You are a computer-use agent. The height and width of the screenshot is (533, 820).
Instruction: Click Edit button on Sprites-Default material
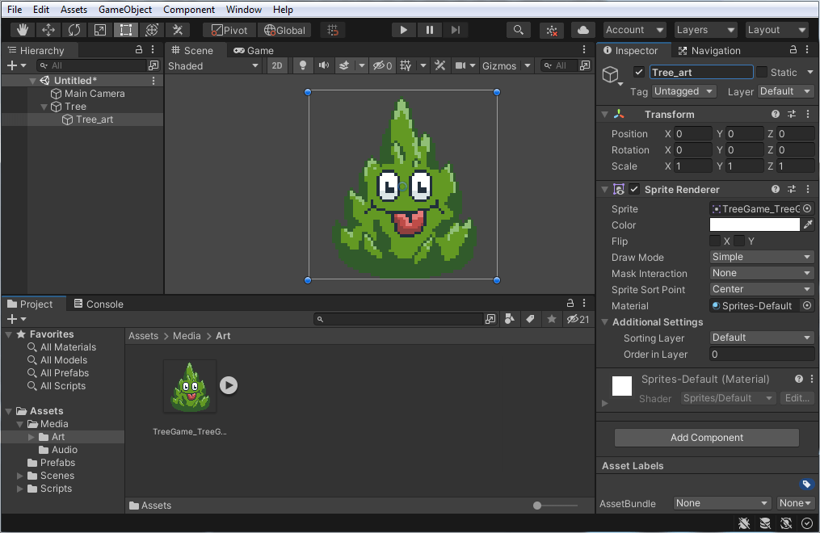coord(797,397)
